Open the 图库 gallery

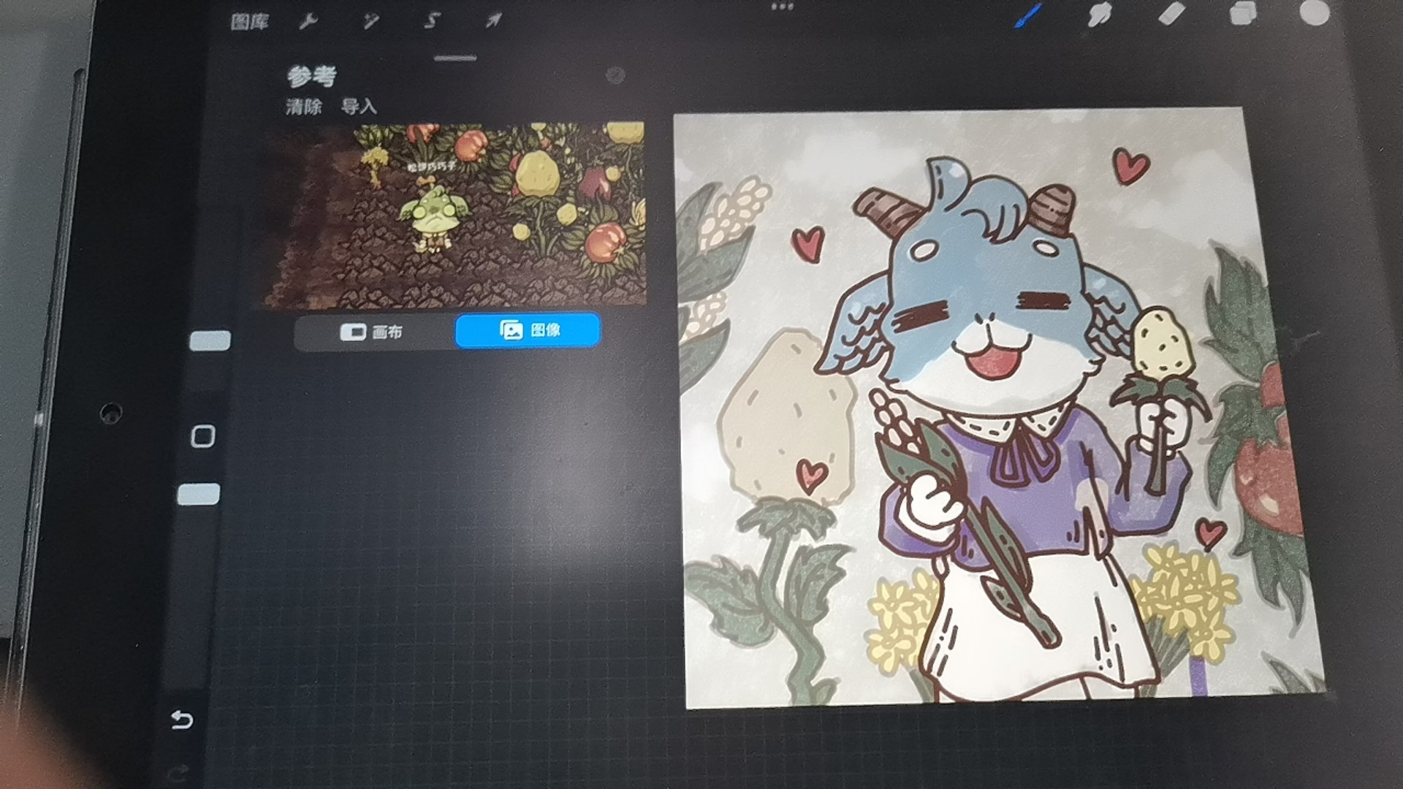click(250, 22)
